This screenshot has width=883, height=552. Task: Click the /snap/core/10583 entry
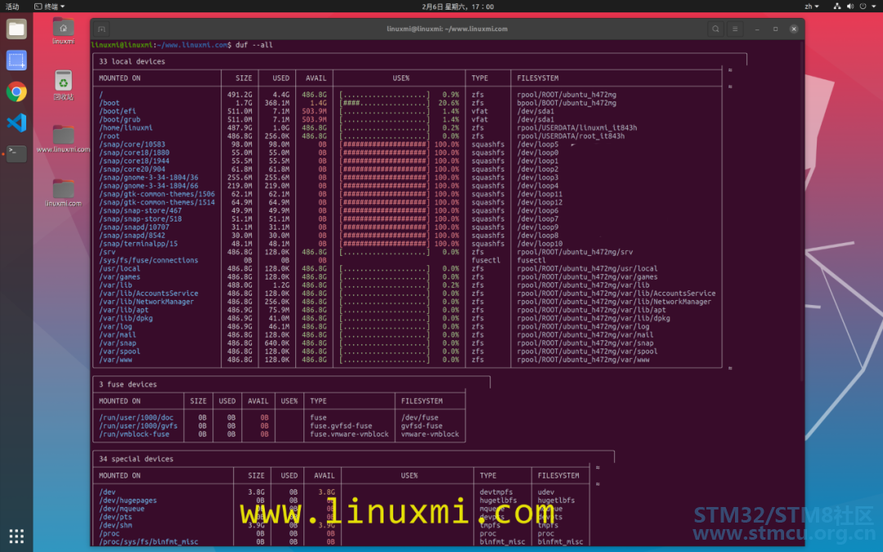[132, 144]
